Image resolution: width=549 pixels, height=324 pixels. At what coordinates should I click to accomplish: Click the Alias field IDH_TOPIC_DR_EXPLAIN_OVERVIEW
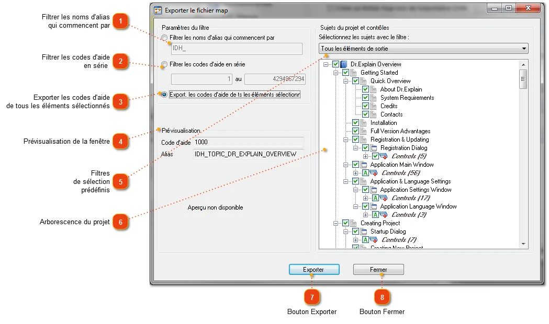248,154
